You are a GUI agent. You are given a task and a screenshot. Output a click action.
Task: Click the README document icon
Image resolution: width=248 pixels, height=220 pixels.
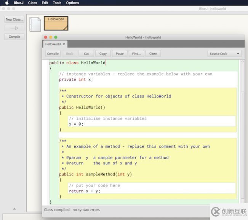[x=35, y=24]
